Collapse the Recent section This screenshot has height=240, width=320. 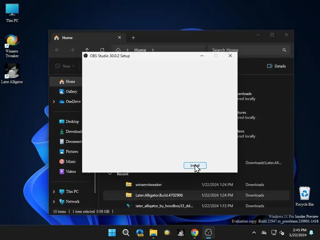pyautogui.click(x=110, y=174)
